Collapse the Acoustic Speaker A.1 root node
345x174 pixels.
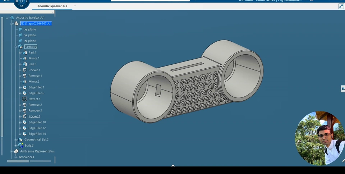coord(7,18)
